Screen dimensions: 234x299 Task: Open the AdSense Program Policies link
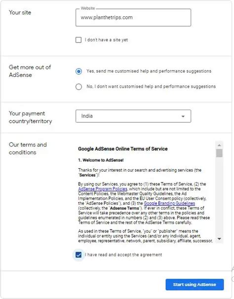(103, 189)
